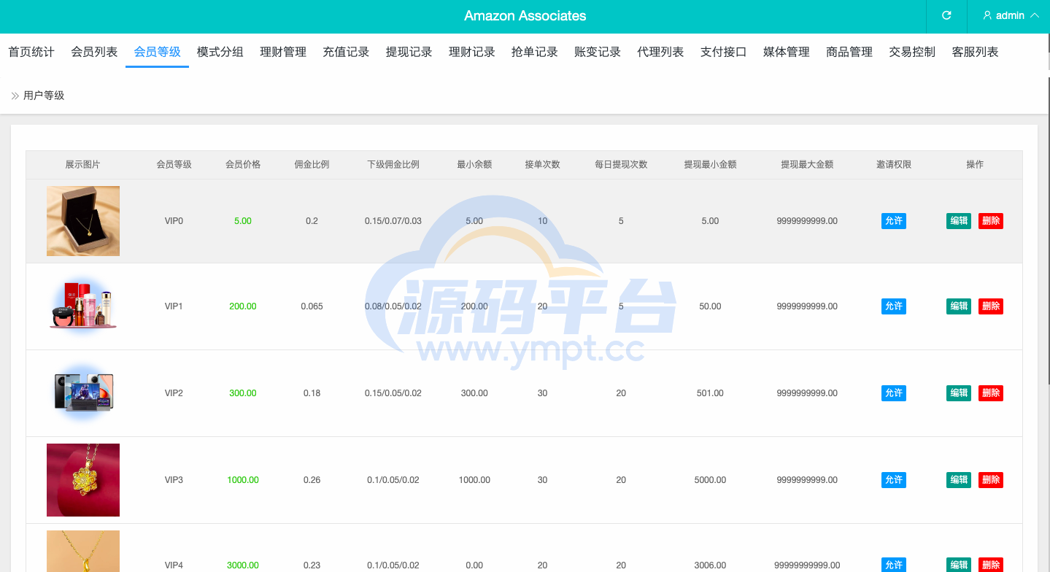
Task: Go to the 客服列表 tab
Action: 976,52
